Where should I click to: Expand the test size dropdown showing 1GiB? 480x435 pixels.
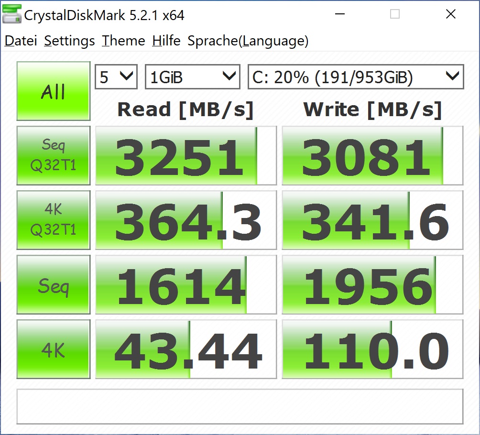193,77
